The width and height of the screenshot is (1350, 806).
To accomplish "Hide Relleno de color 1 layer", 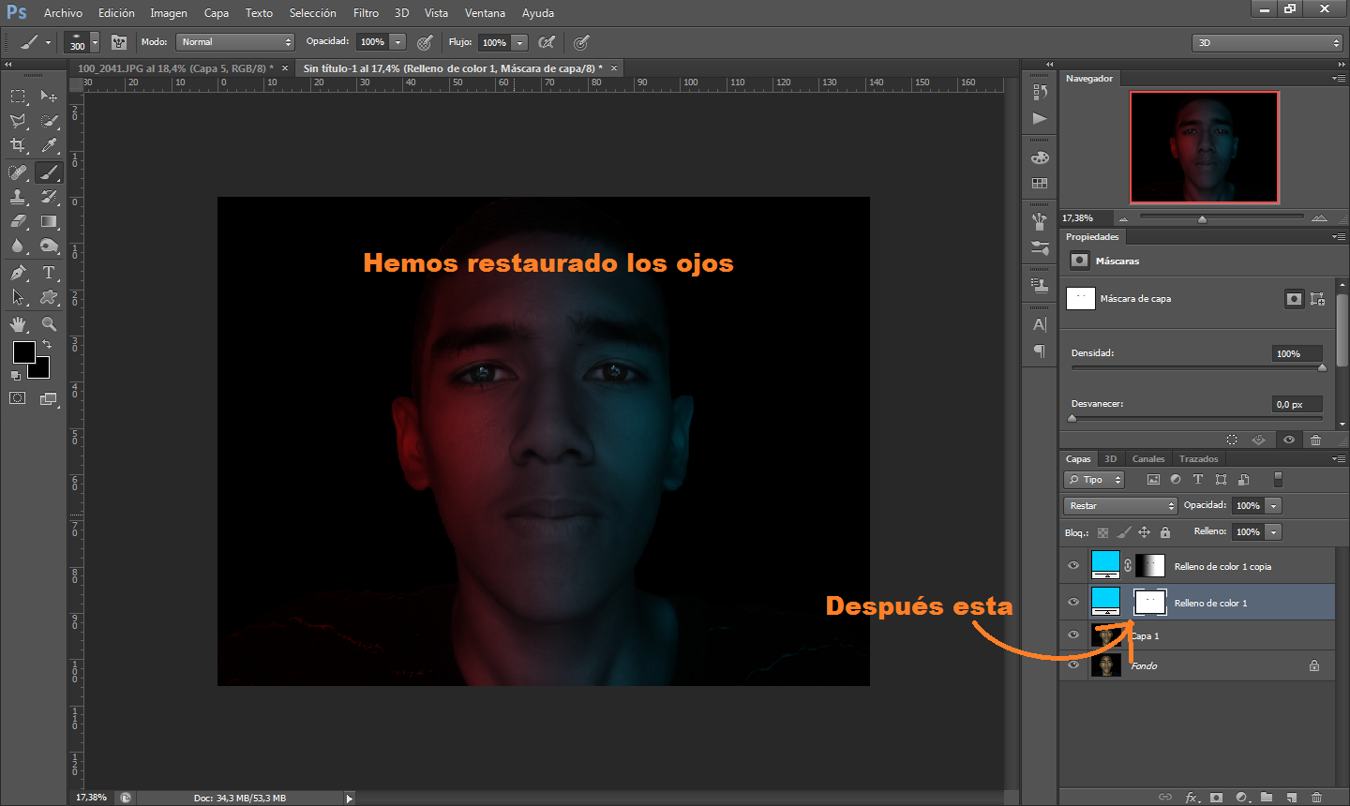I will [1073, 602].
